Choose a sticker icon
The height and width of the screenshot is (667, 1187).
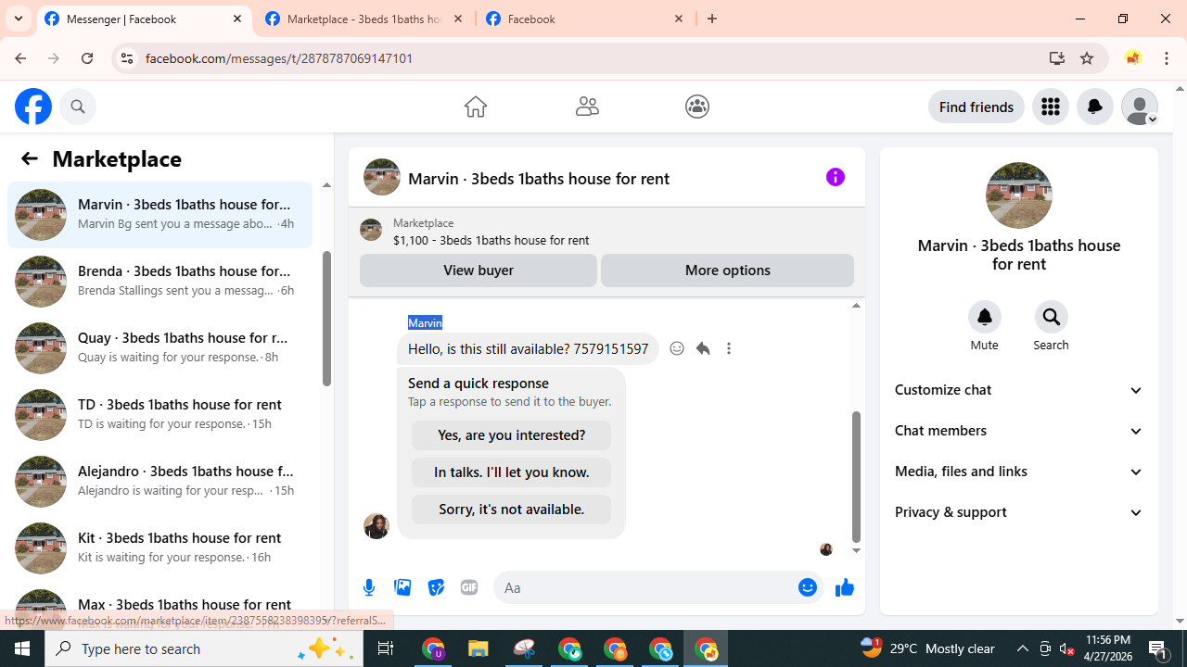tap(436, 587)
